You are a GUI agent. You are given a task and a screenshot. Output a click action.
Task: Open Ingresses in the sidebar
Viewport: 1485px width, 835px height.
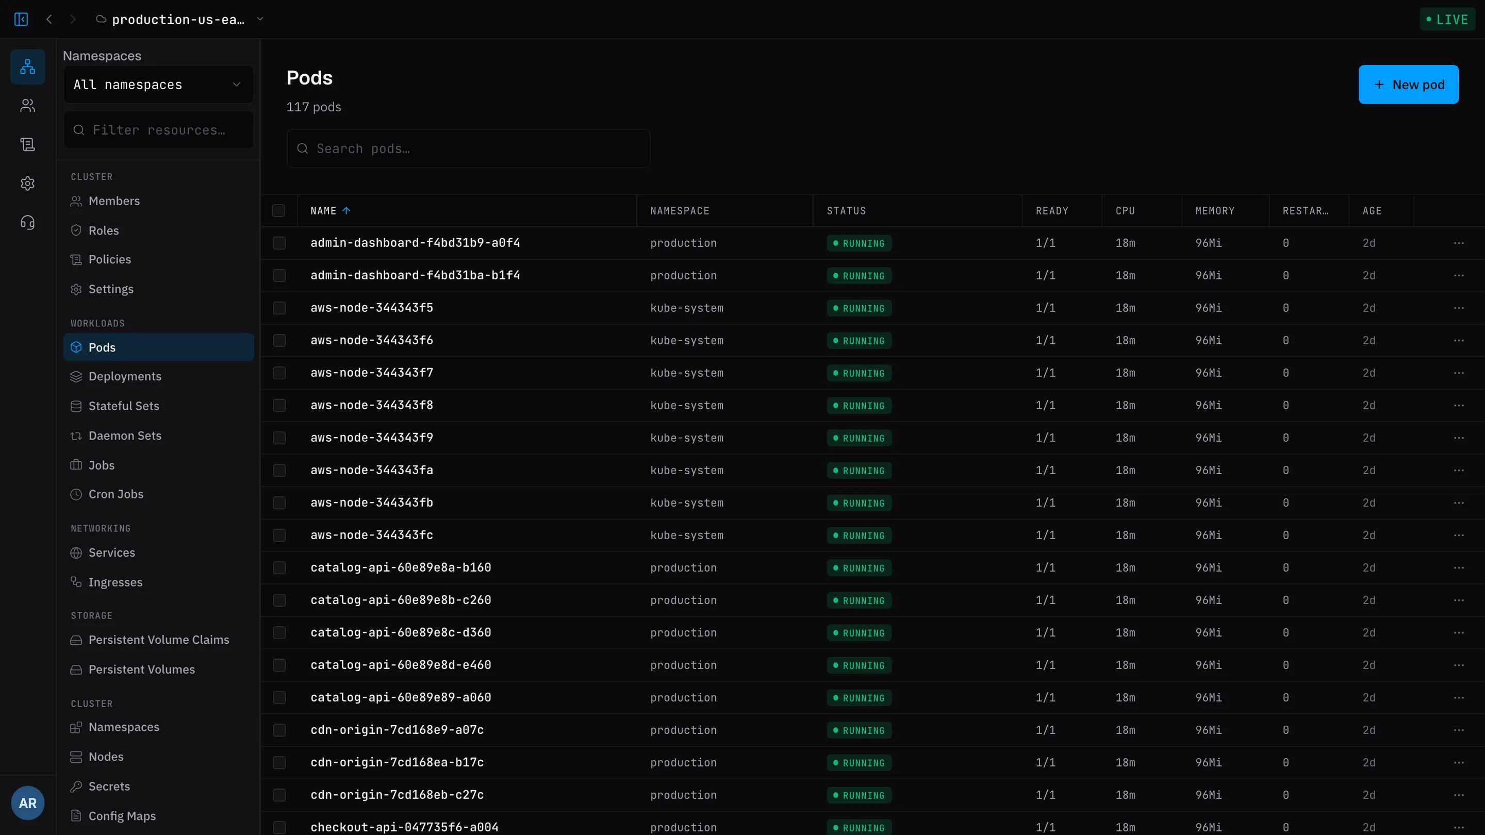(158, 582)
